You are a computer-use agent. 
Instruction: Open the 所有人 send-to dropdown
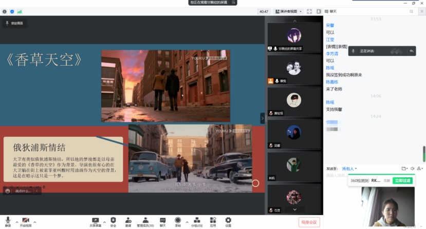click(349, 169)
